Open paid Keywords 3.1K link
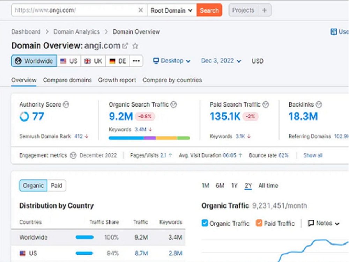 (240, 136)
